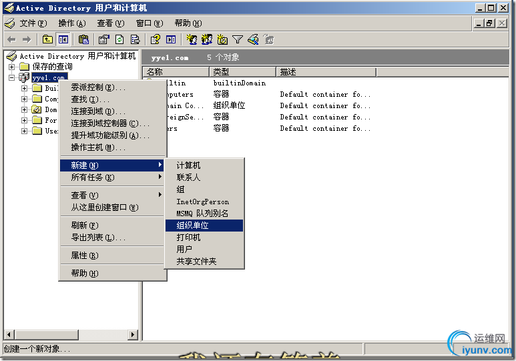Click the Back arrow in toolbar
The image size is (516, 361).
coord(11,40)
